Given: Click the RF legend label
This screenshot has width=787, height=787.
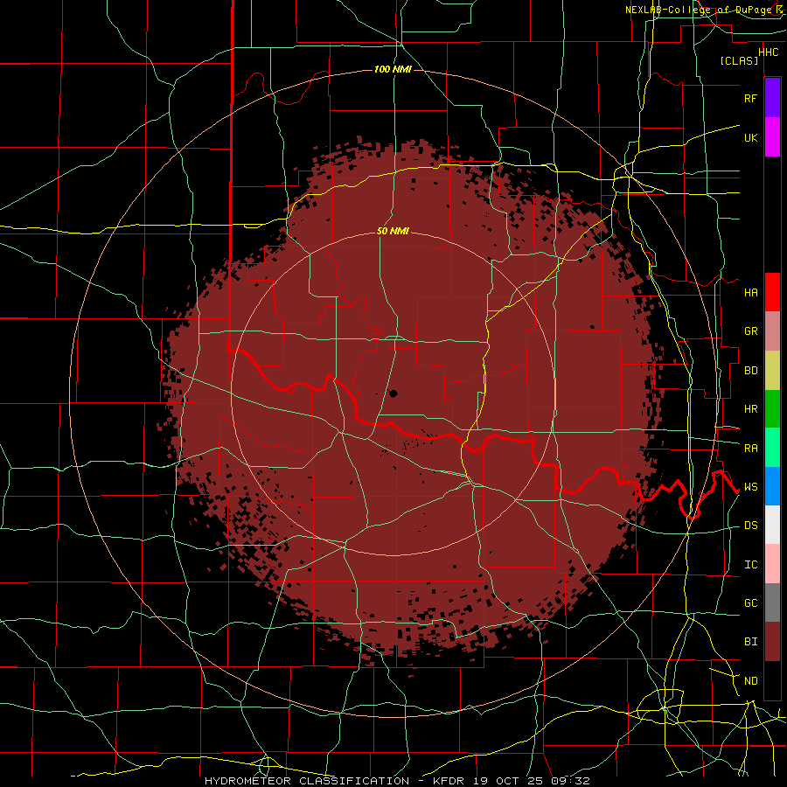Looking at the screenshot, I should pyautogui.click(x=750, y=98).
